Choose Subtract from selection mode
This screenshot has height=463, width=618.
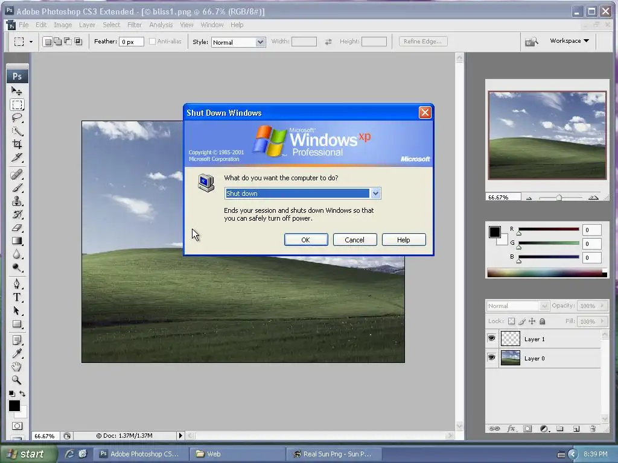[x=68, y=42]
